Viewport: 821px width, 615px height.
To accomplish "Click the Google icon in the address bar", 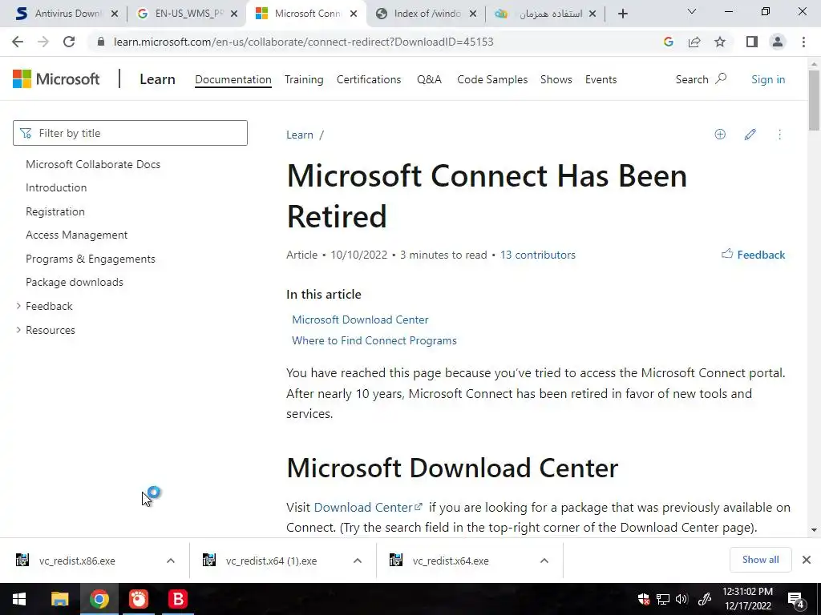I will click(669, 42).
